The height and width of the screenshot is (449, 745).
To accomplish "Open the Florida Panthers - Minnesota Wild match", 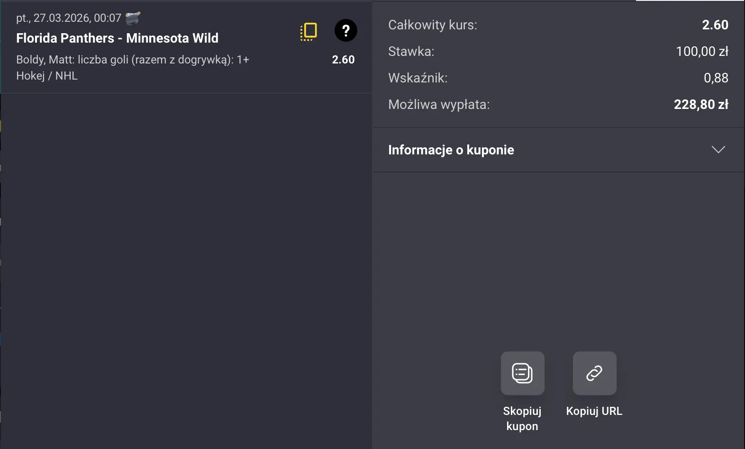I will tap(117, 38).
